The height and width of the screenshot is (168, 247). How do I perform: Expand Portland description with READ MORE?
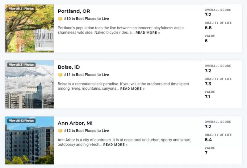pos(148,33)
